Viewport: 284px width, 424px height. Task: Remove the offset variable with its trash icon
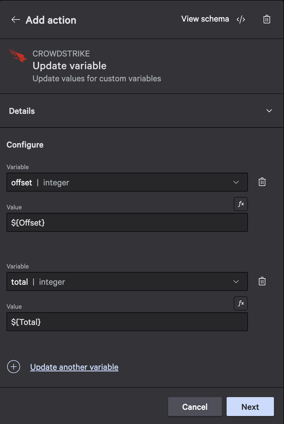click(x=262, y=182)
